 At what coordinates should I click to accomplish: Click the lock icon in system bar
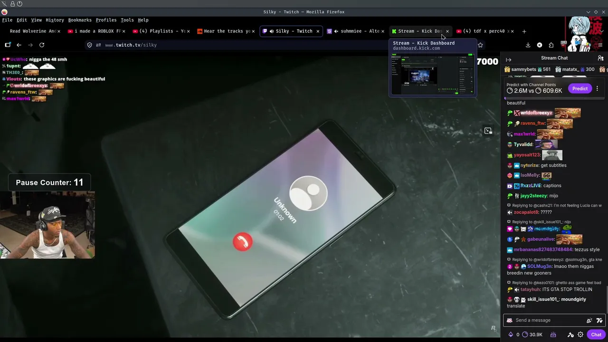click(12, 4)
